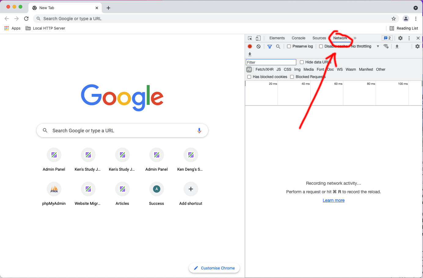423x278 pixels.
Task: Select the New Tab browser tab
Action: point(65,8)
